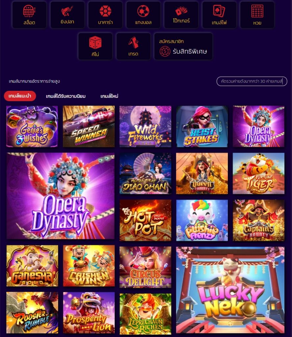
Task: Click the register member (สมัครสมาชิก) button
Action: click(x=183, y=46)
